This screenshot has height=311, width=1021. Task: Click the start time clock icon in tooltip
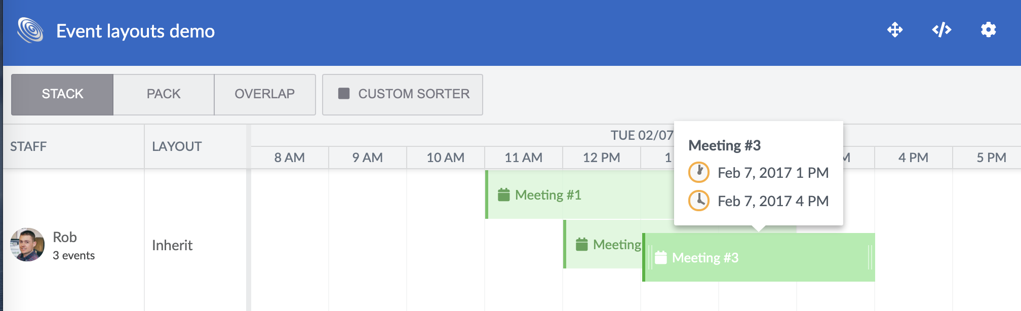(698, 172)
